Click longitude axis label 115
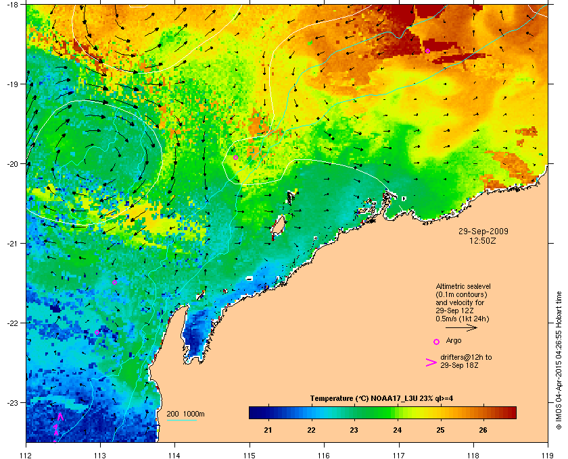The width and height of the screenshot is (568, 459). [x=250, y=455]
